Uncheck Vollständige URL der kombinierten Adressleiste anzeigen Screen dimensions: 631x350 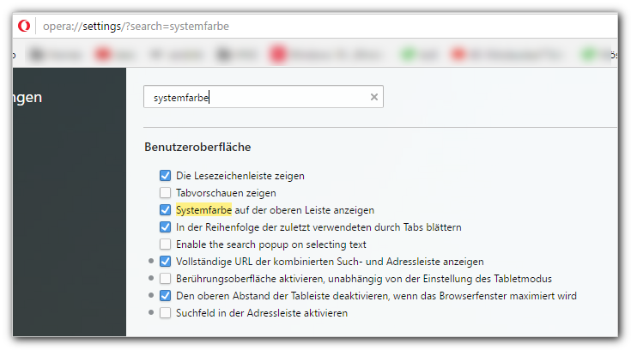point(165,262)
